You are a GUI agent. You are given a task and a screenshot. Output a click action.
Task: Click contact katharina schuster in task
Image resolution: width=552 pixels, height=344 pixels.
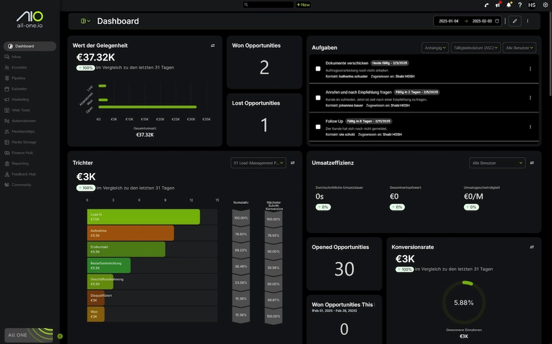point(353,76)
